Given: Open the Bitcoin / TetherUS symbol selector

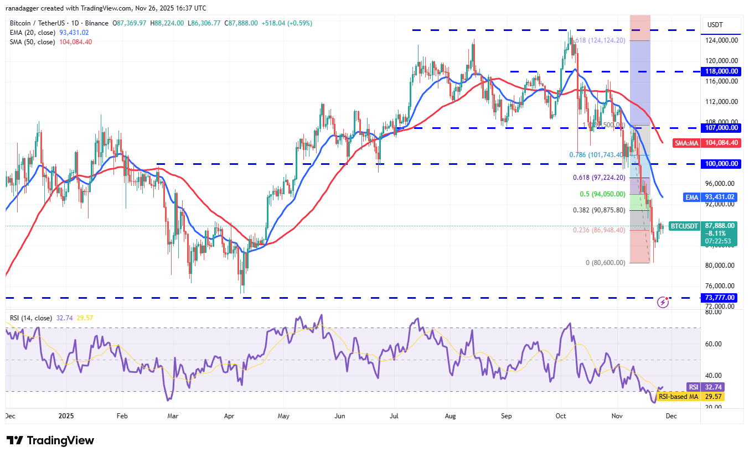Looking at the screenshot, I should pos(39,23).
